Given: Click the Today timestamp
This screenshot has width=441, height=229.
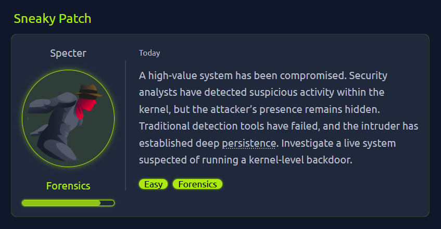Looking at the screenshot, I should click(x=149, y=53).
